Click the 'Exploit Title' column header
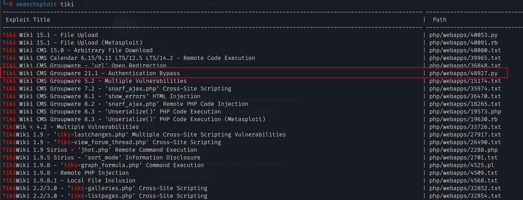 pos(28,20)
